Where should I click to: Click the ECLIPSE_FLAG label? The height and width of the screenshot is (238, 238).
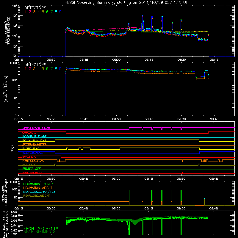[32, 153]
